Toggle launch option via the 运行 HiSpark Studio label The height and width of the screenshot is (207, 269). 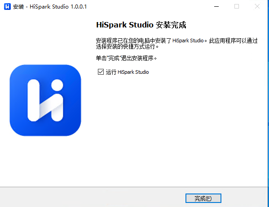127,72
